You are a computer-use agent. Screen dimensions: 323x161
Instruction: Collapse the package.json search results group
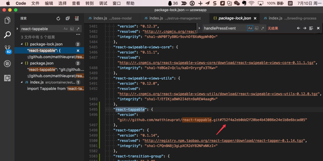click(22, 63)
